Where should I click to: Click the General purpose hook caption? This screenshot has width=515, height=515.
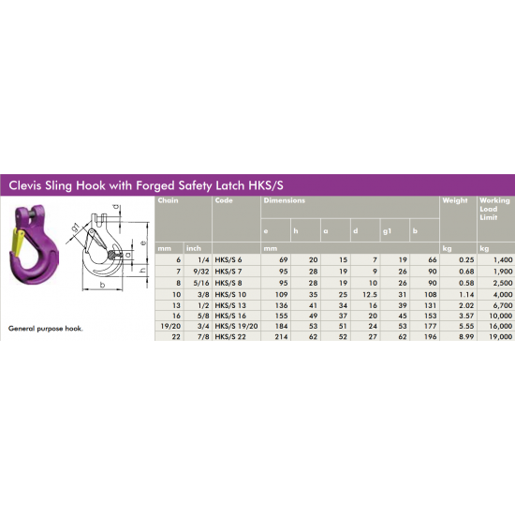coord(46,329)
